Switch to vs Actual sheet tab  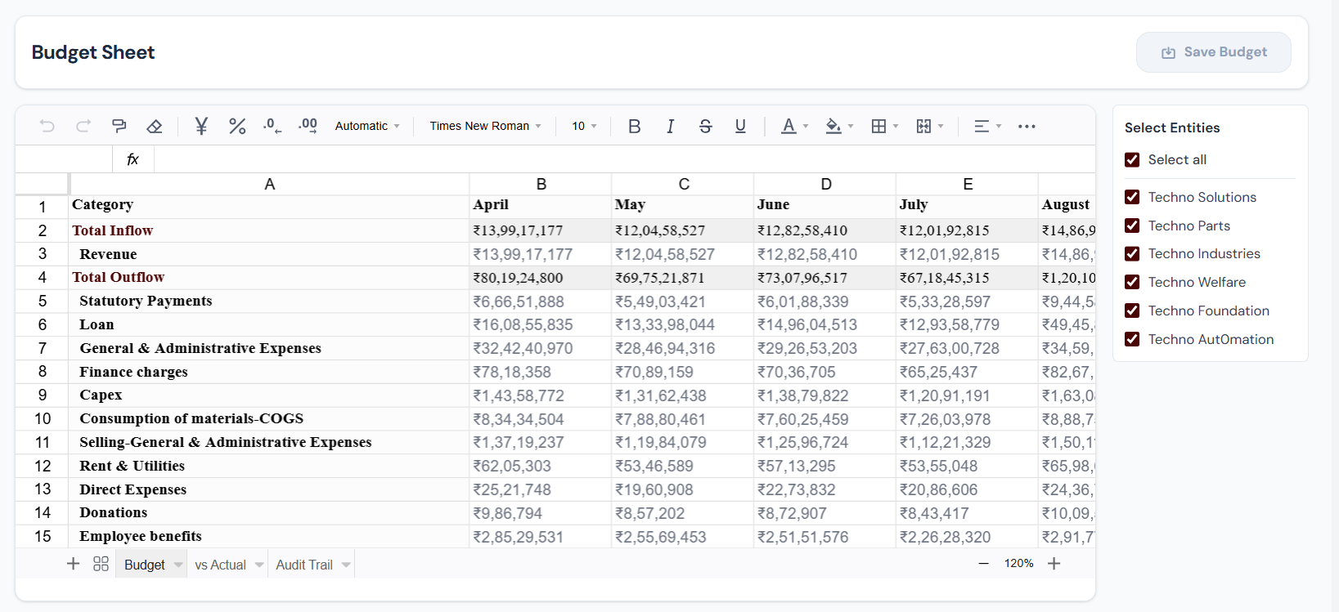(x=220, y=565)
